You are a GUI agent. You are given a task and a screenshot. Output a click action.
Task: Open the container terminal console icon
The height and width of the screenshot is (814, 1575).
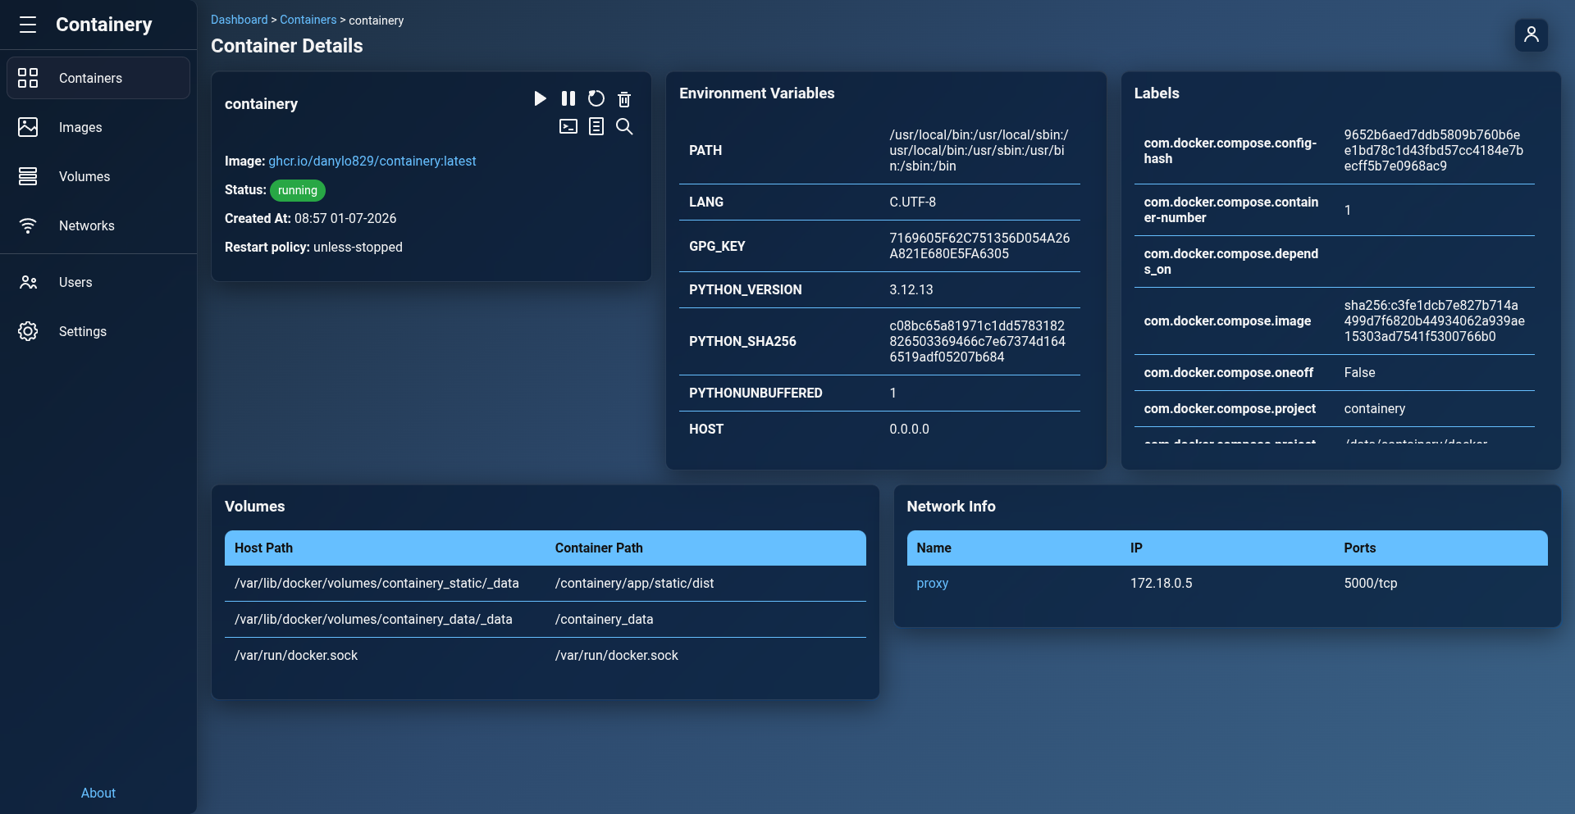[x=568, y=126]
